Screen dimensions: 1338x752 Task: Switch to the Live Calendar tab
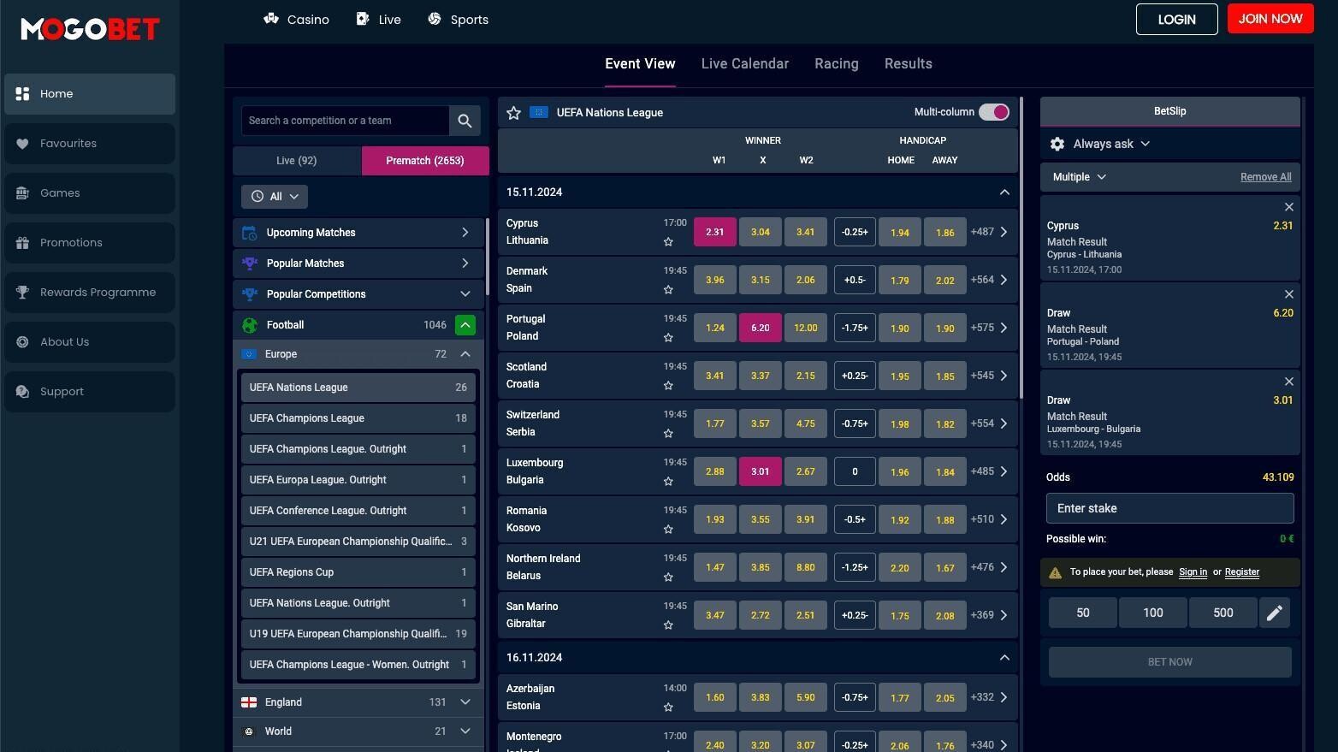click(745, 64)
